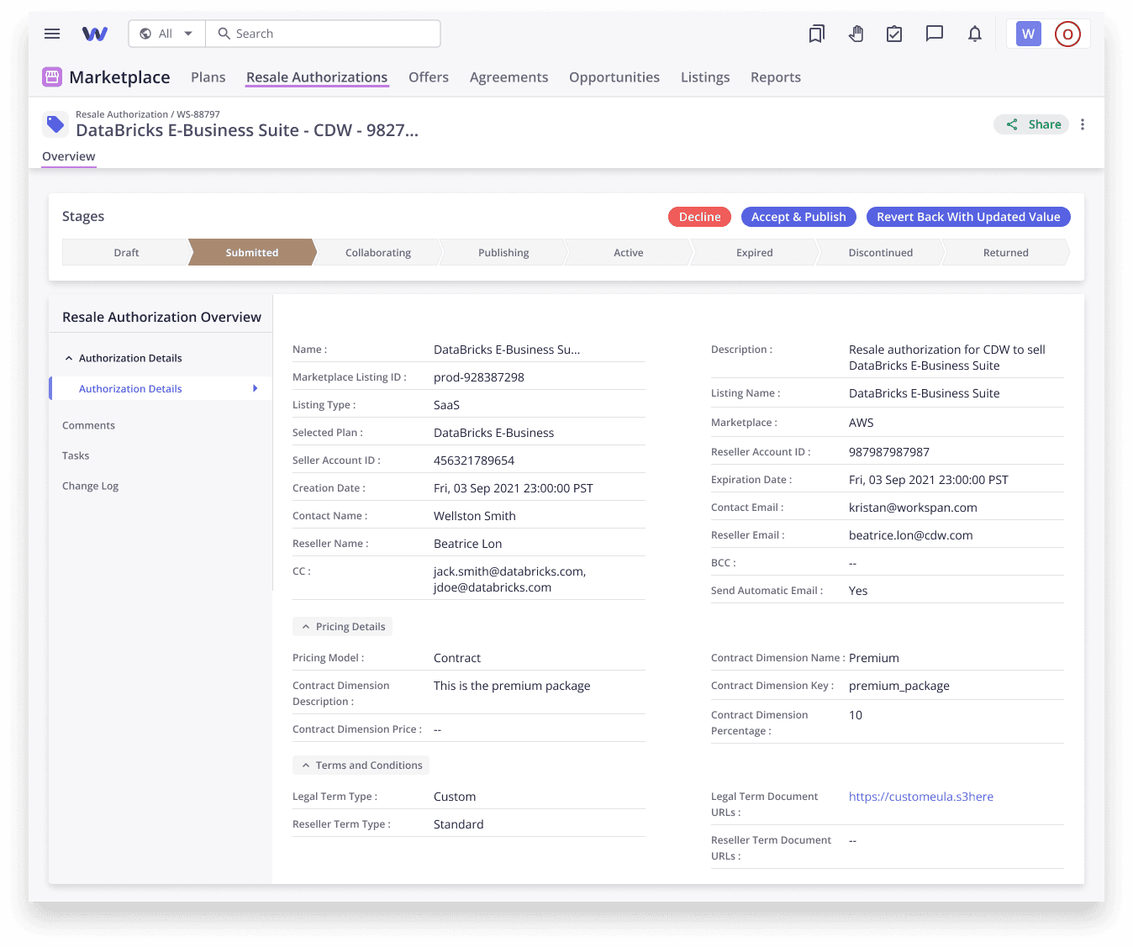Click the resale authorization tag icon

click(55, 124)
